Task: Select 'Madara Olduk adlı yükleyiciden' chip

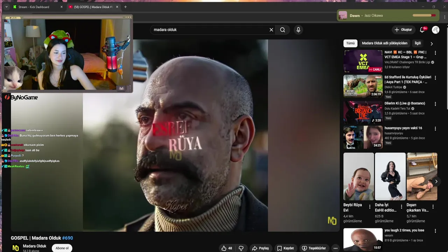Action: [x=385, y=43]
